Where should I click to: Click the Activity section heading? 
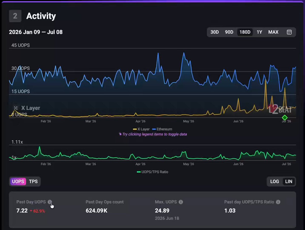[41, 16]
